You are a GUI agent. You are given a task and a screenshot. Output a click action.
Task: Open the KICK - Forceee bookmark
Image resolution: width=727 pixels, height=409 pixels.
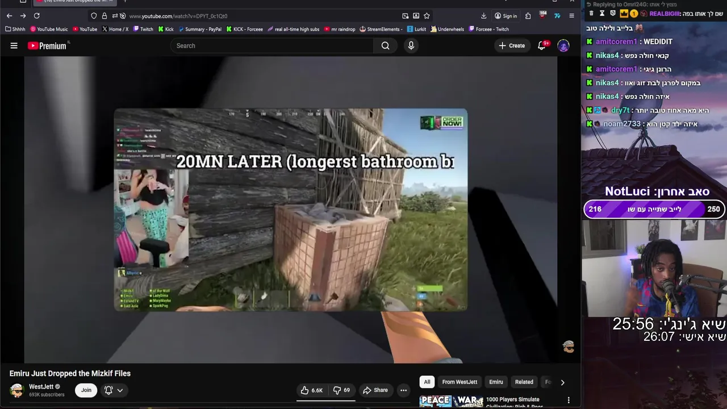point(245,29)
